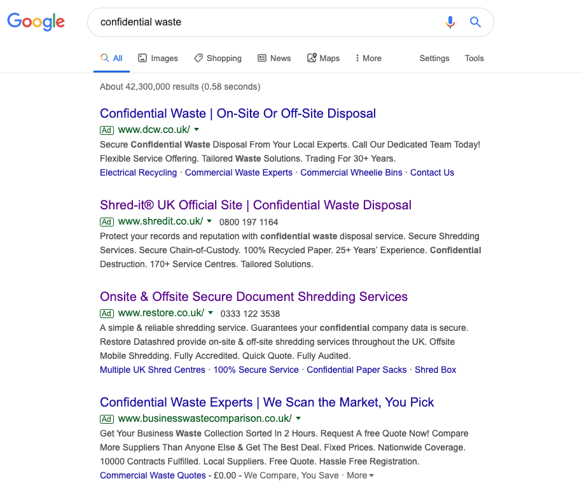The width and height of the screenshot is (582, 495).
Task: Open Confidential Waste Experts We Scan the Market ad
Action: [267, 402]
